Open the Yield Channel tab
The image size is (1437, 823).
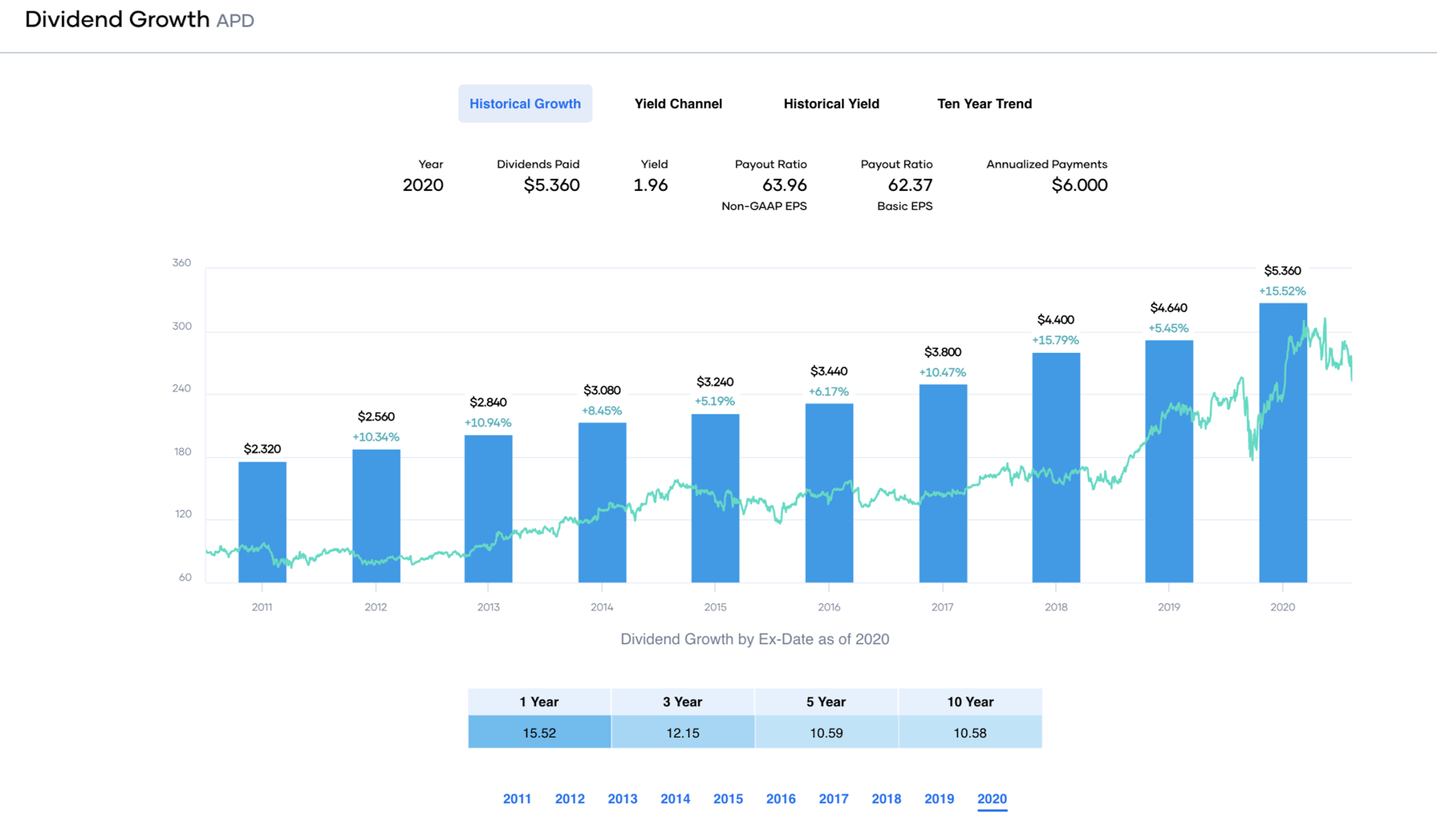click(x=678, y=103)
